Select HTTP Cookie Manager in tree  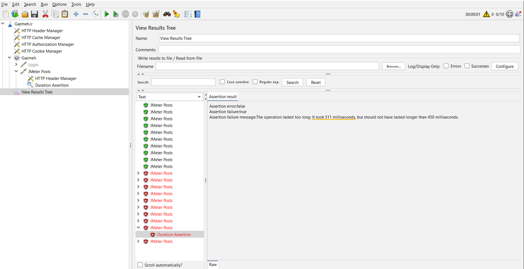[41, 51]
